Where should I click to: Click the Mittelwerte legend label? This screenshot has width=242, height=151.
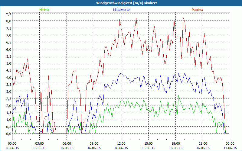pos(121,10)
